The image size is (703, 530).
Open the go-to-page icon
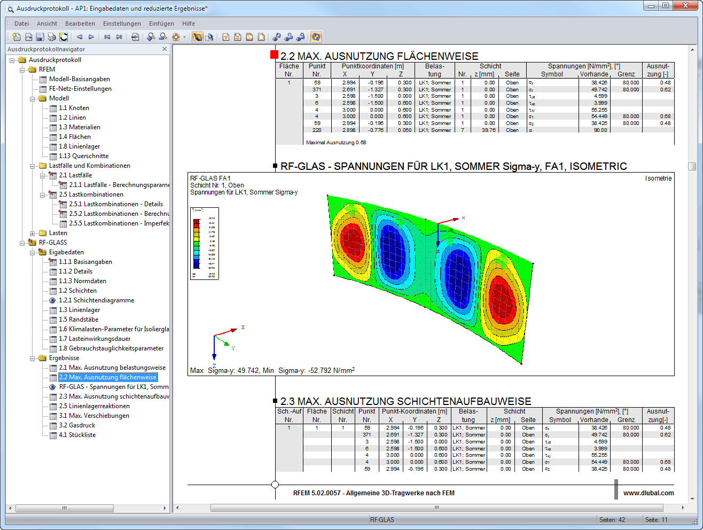pyautogui.click(x=135, y=37)
